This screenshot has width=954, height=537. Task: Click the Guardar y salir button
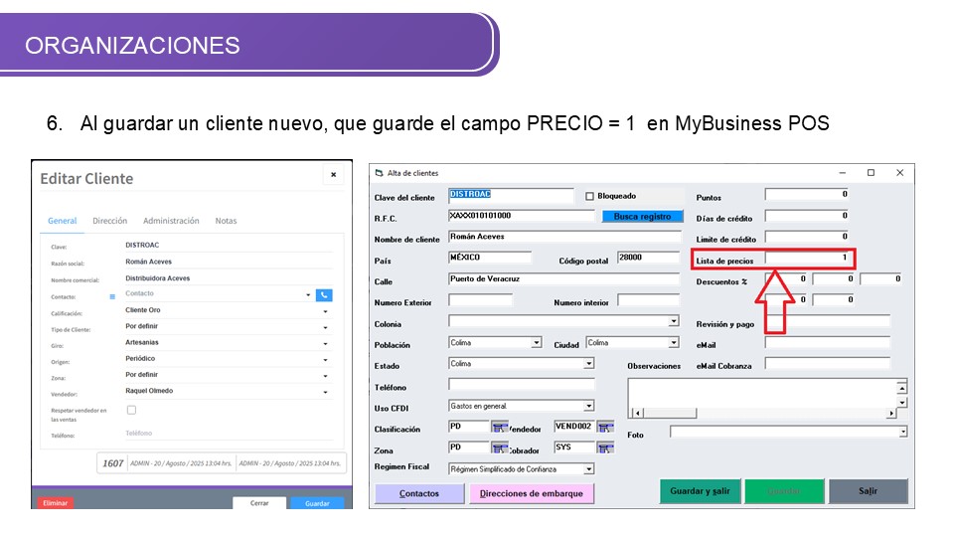point(700,491)
